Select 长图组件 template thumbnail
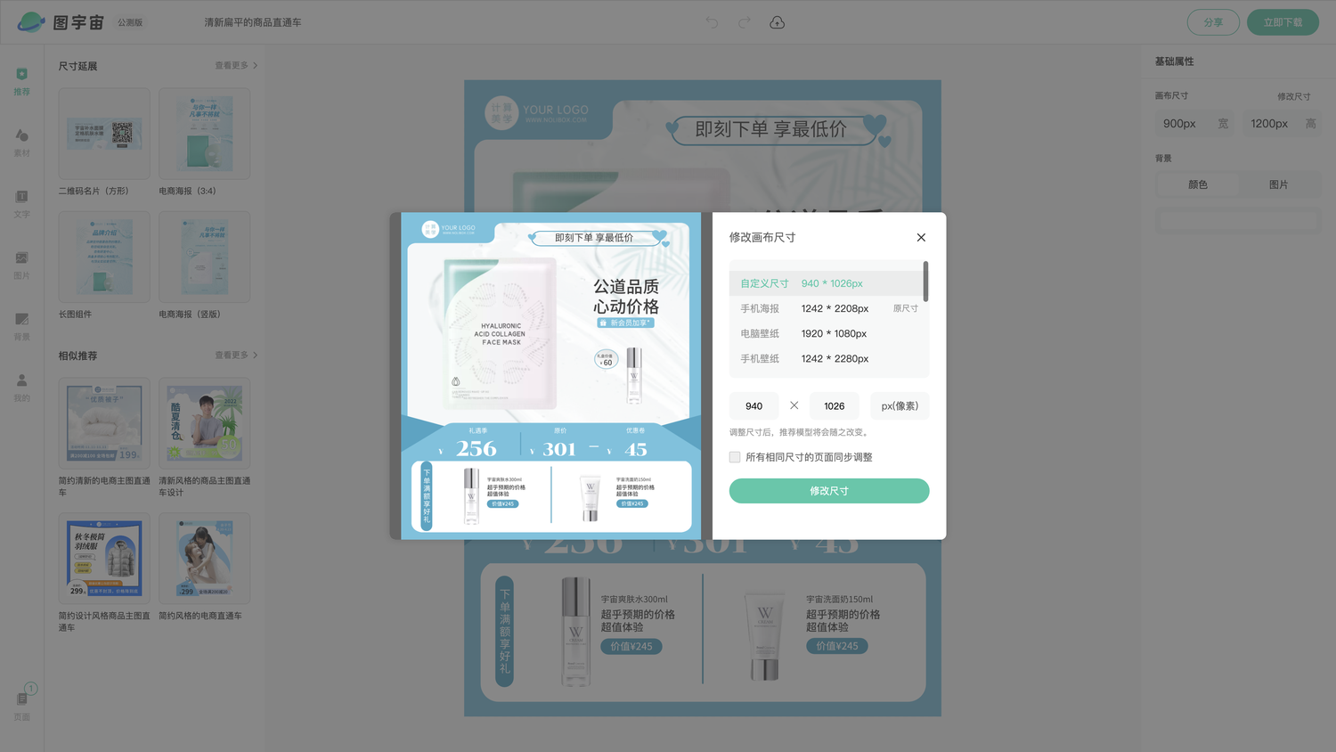Viewport: 1336px width, 752px height. tap(104, 257)
